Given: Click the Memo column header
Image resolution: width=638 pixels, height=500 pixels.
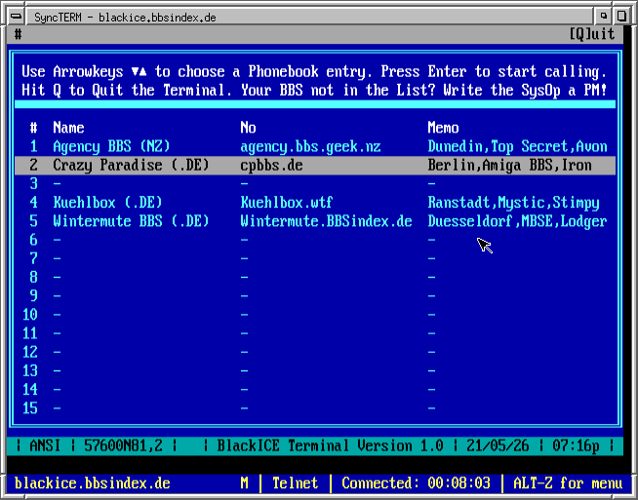Looking at the screenshot, I should tap(443, 128).
